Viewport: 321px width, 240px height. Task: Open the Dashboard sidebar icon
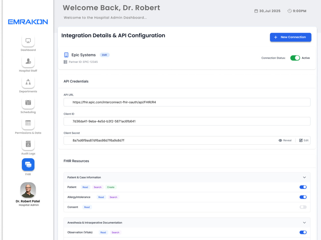(28, 41)
